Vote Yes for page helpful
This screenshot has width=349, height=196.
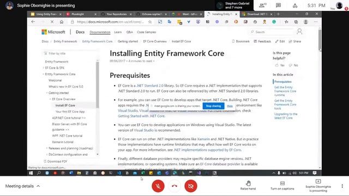(280, 65)
